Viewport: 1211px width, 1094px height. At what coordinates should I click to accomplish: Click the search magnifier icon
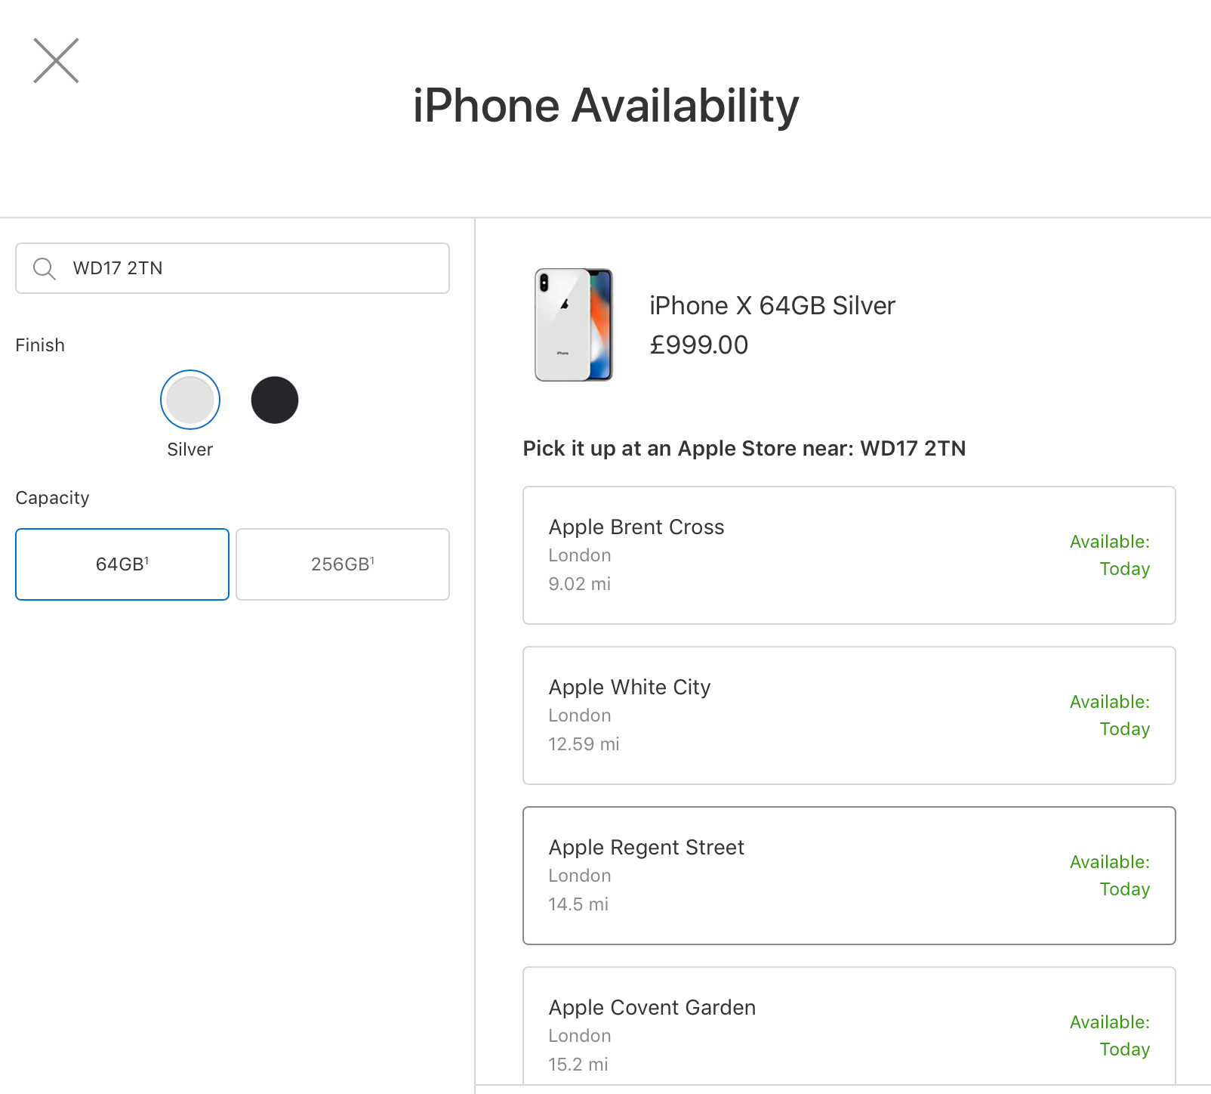click(x=45, y=269)
